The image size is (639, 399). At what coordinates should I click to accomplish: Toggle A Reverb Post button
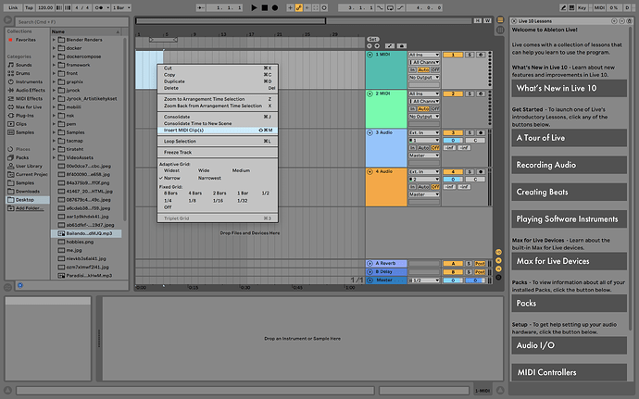pos(480,264)
